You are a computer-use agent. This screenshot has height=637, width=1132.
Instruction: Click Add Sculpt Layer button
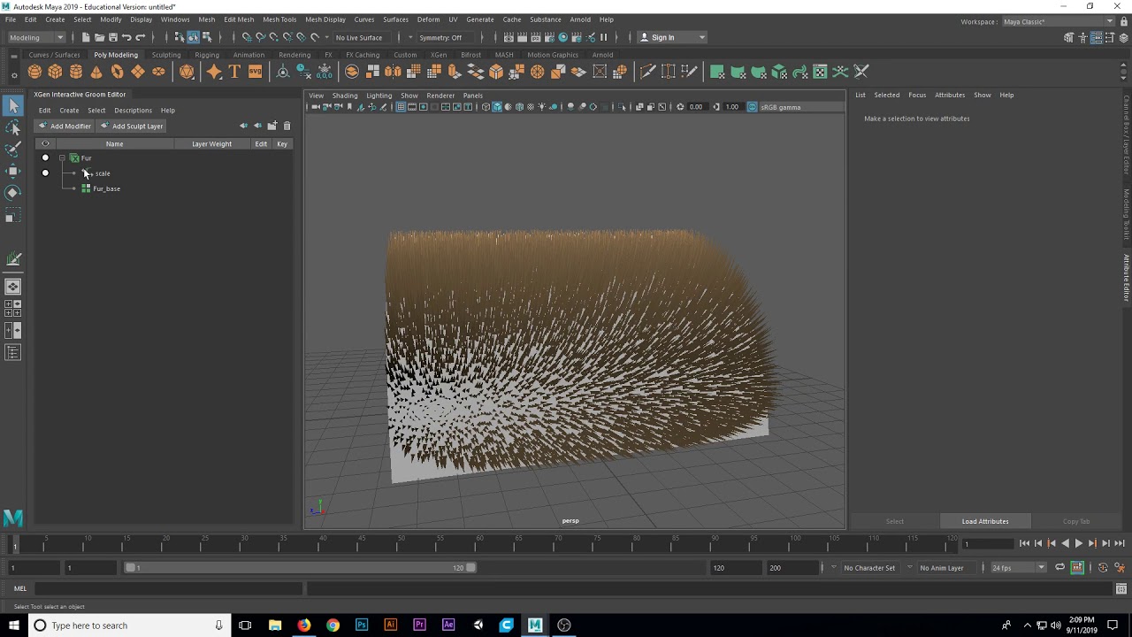pos(131,126)
